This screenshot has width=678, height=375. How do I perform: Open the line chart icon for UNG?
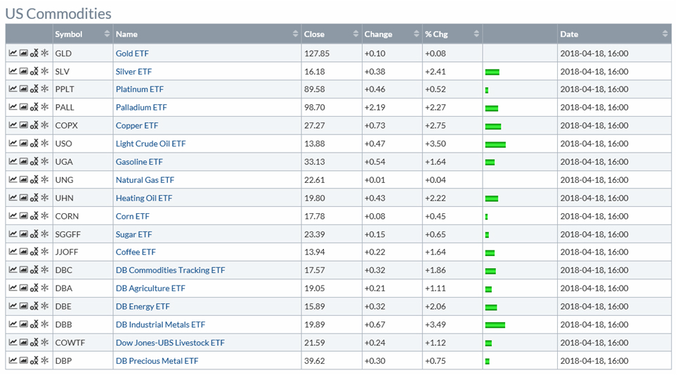[x=13, y=180]
